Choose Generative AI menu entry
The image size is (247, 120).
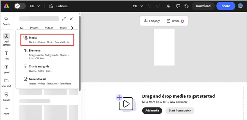(47, 81)
